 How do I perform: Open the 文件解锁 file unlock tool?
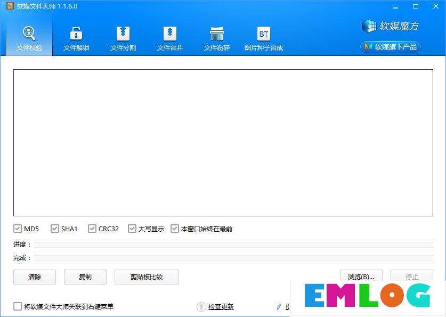[x=76, y=37]
